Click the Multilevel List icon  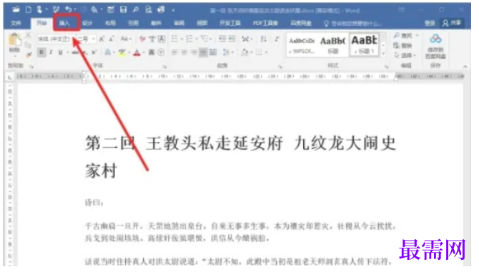(x=204, y=39)
